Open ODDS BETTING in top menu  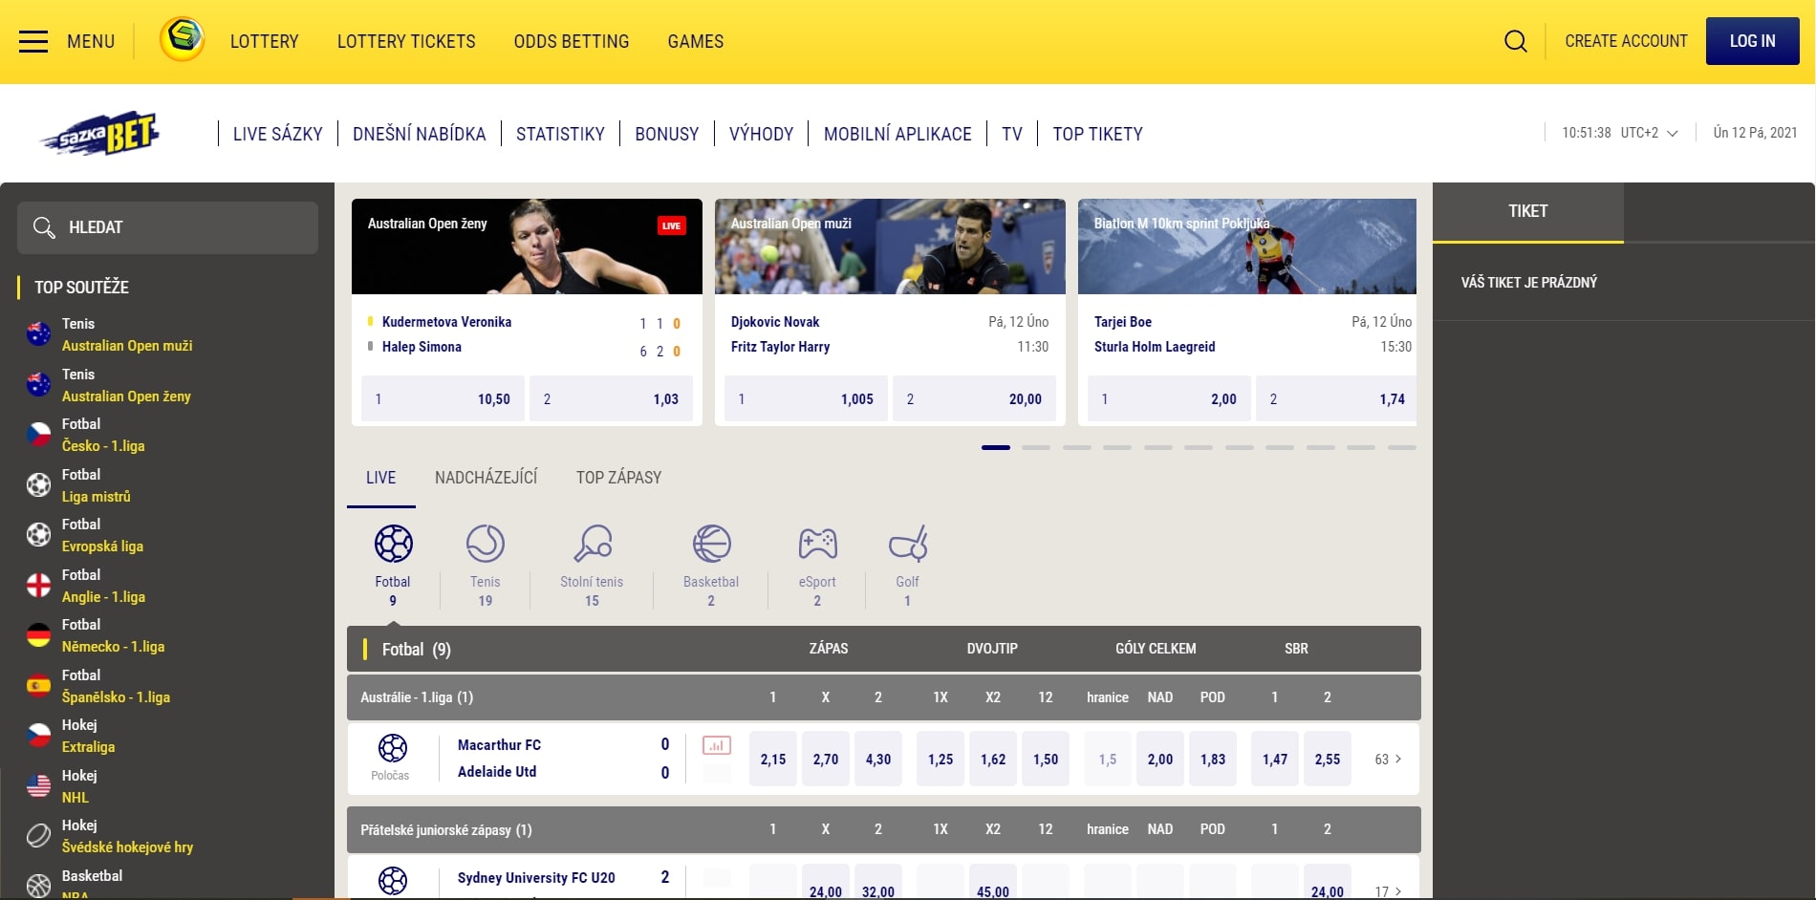click(x=572, y=41)
